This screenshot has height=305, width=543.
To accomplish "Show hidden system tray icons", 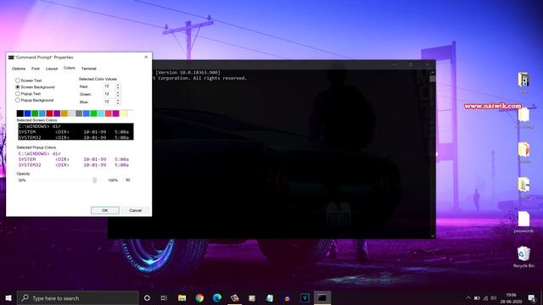I will 468,297.
